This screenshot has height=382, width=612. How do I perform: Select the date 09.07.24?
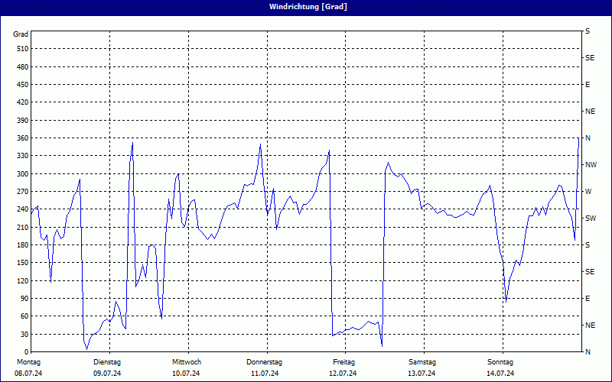click(x=107, y=374)
